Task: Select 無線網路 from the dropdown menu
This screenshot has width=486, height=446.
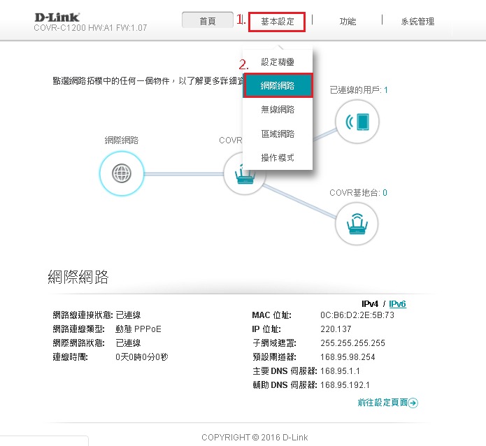Action: pos(278,110)
